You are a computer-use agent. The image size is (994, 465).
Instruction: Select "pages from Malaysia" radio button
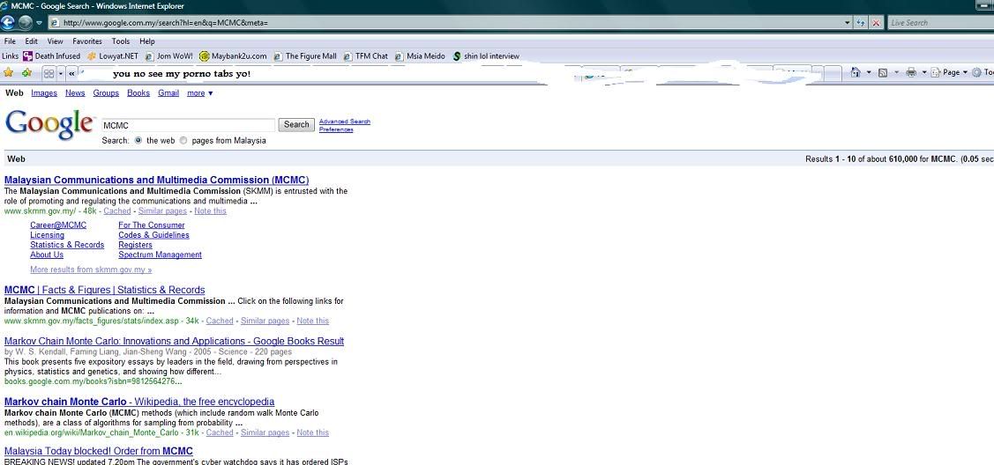click(x=183, y=140)
